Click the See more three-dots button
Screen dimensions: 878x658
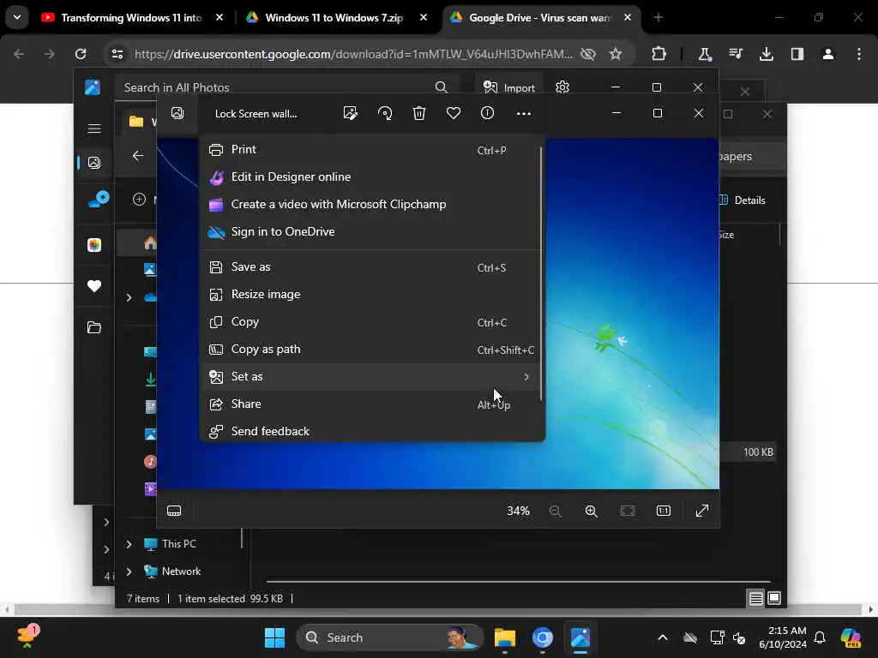click(x=524, y=114)
